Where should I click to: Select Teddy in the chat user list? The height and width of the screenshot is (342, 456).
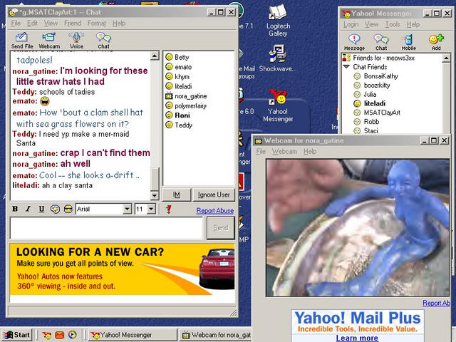click(183, 125)
